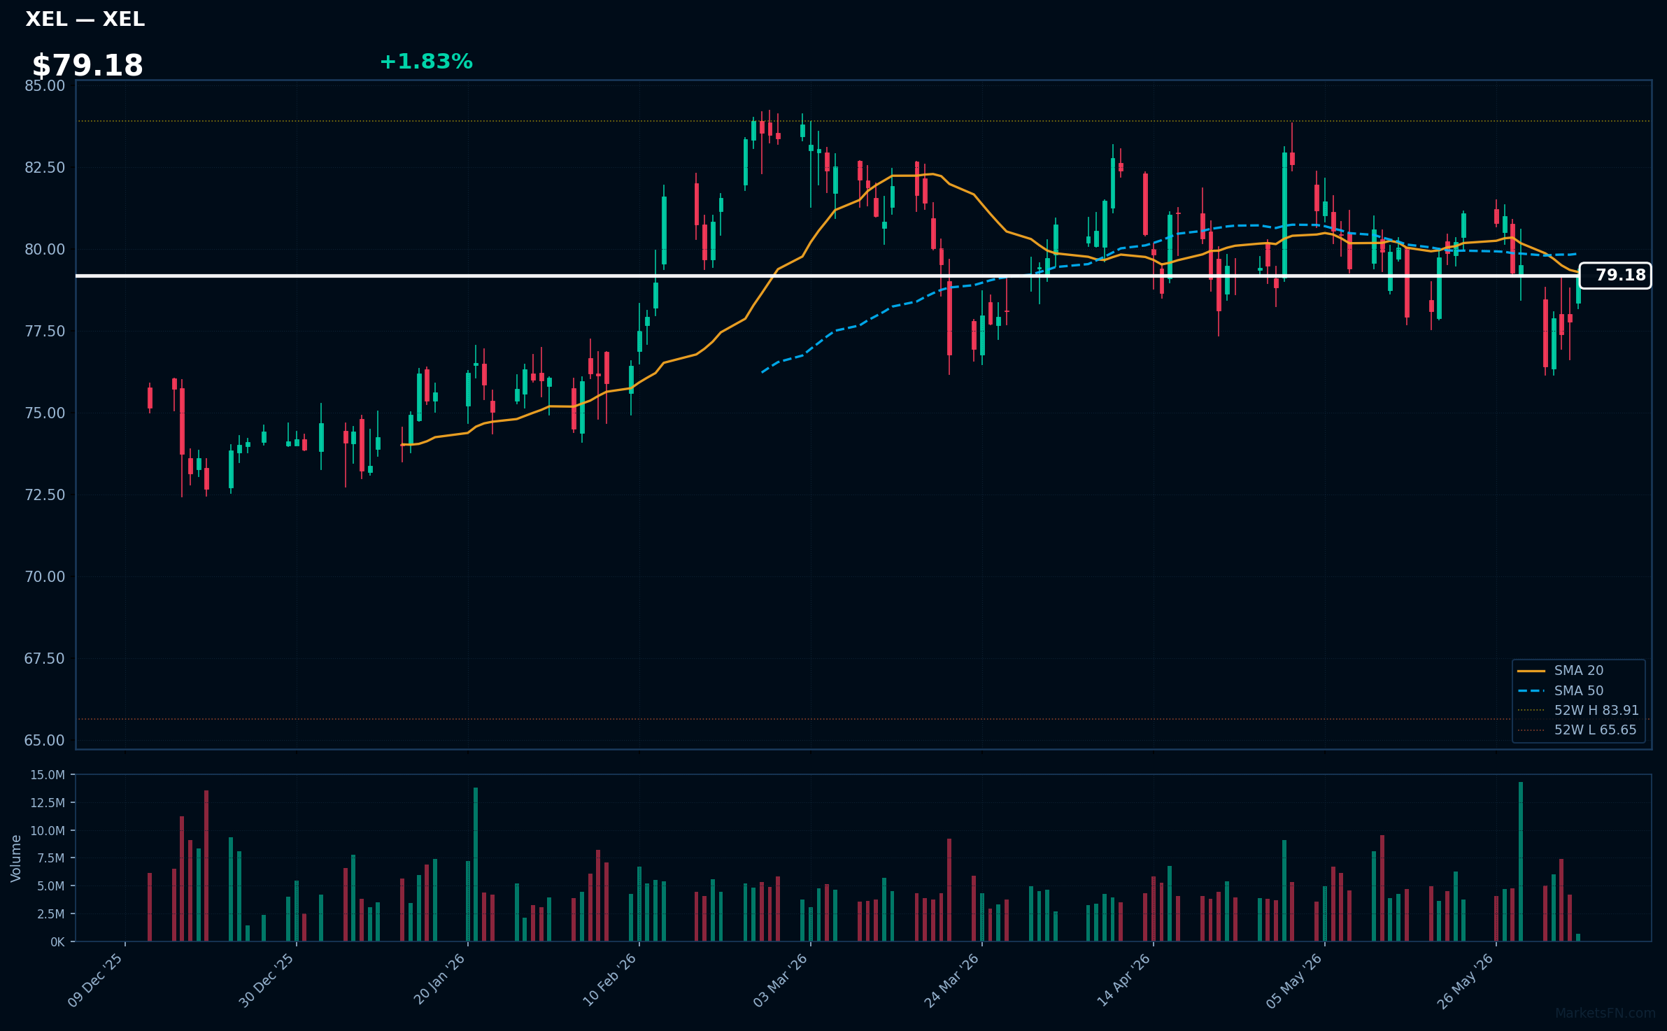Click the 14 Apr '26 date label
Image resolution: width=1667 pixels, height=1031 pixels.
[x=1124, y=980]
